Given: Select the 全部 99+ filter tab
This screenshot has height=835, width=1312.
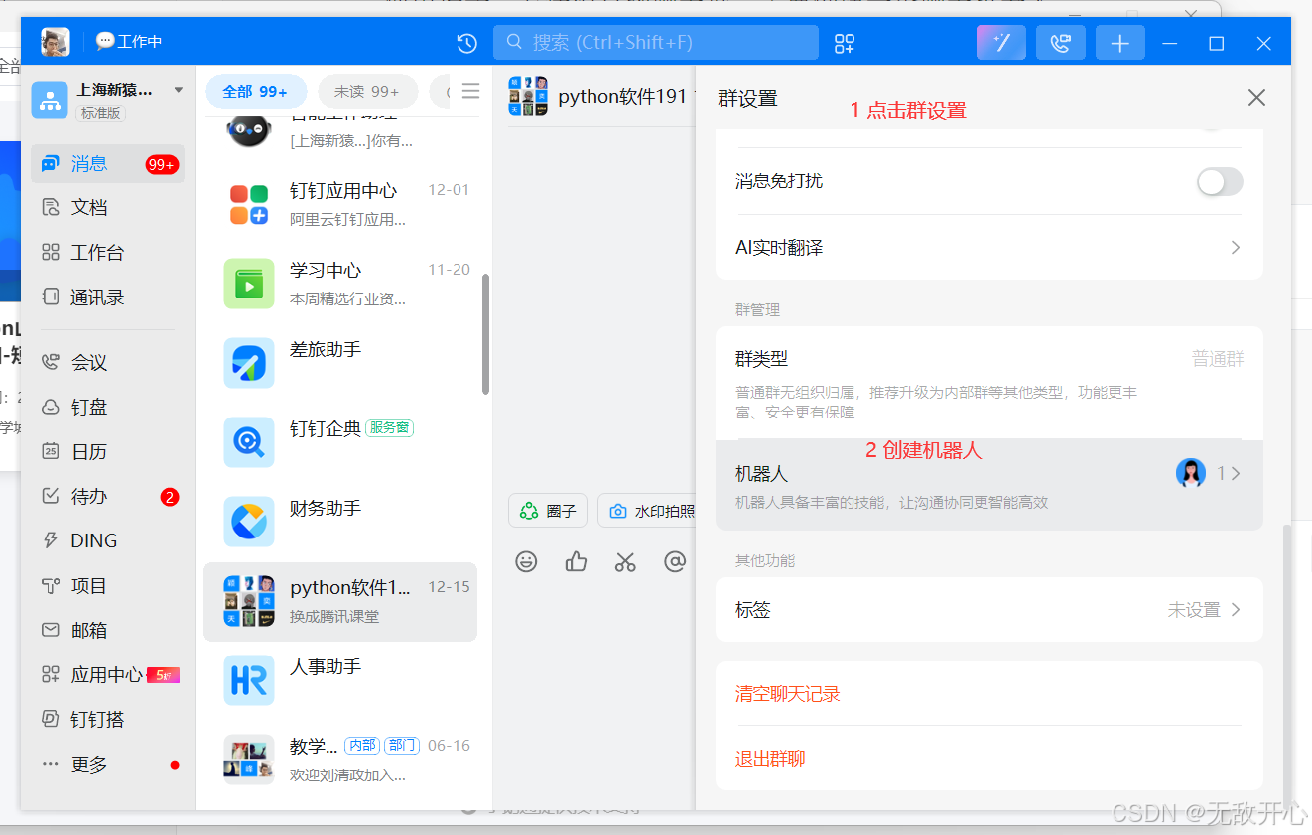Looking at the screenshot, I should [x=255, y=91].
